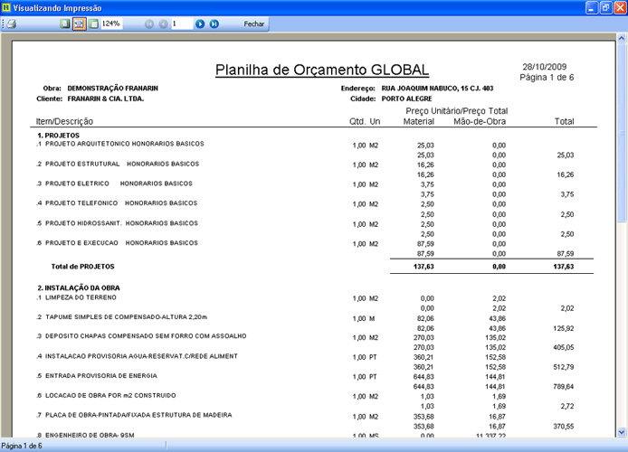The height and width of the screenshot is (452, 628).
Task: Click 'Página 1 de 6' in report header
Action: point(547,78)
